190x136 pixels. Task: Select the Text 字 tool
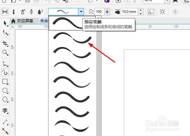[5, 111]
